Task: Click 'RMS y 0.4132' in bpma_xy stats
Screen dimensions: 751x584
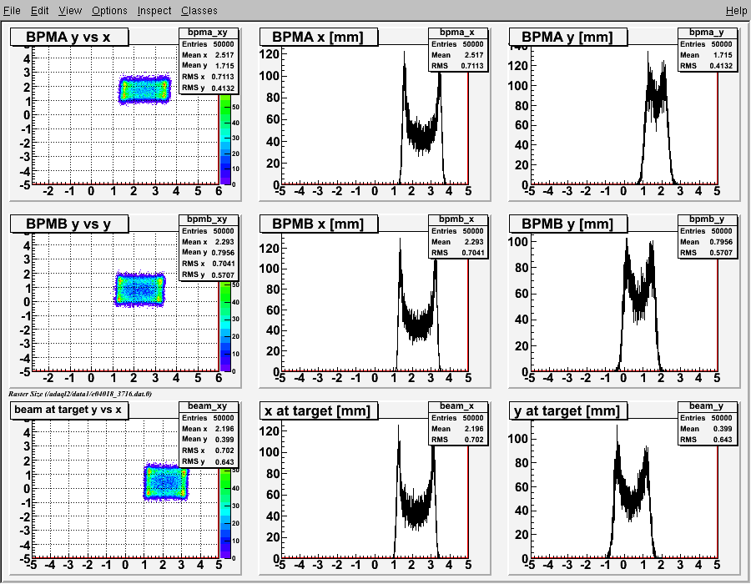Action: point(209,88)
